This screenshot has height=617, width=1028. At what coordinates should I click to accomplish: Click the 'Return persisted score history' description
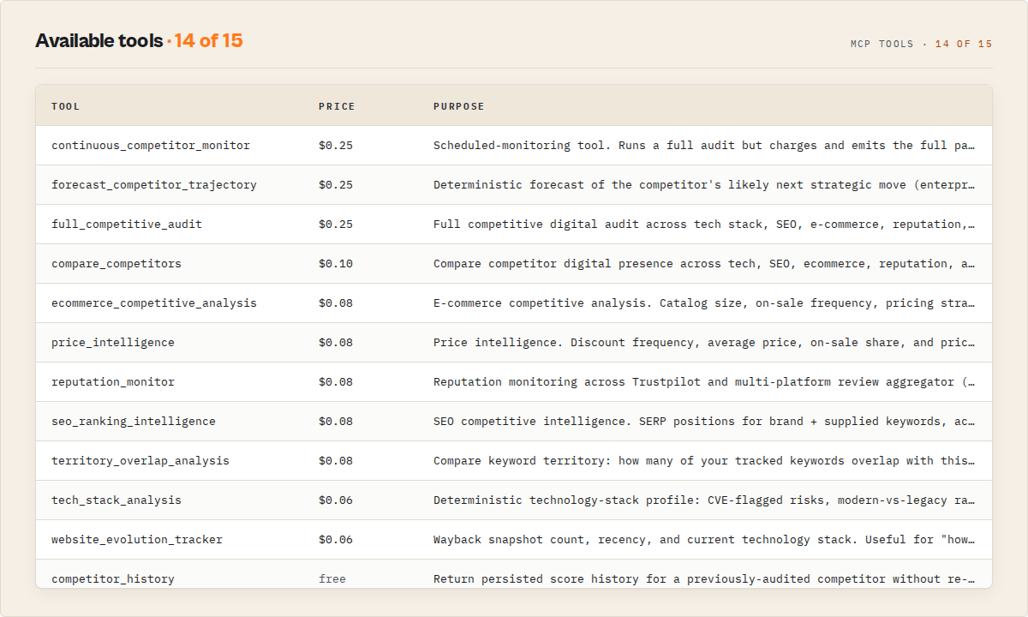(x=704, y=579)
